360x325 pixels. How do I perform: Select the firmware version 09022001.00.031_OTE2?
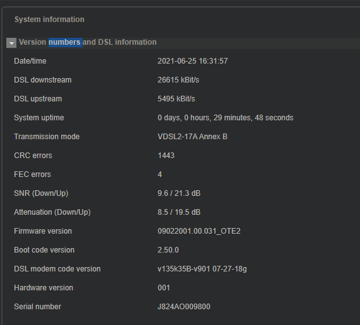click(x=199, y=231)
